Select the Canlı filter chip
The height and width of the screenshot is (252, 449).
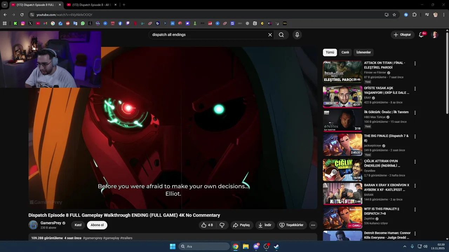345,52
